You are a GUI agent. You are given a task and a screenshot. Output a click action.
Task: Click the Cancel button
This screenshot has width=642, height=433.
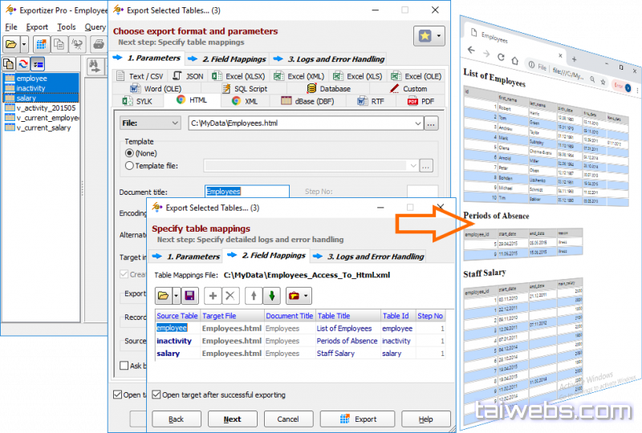click(288, 419)
